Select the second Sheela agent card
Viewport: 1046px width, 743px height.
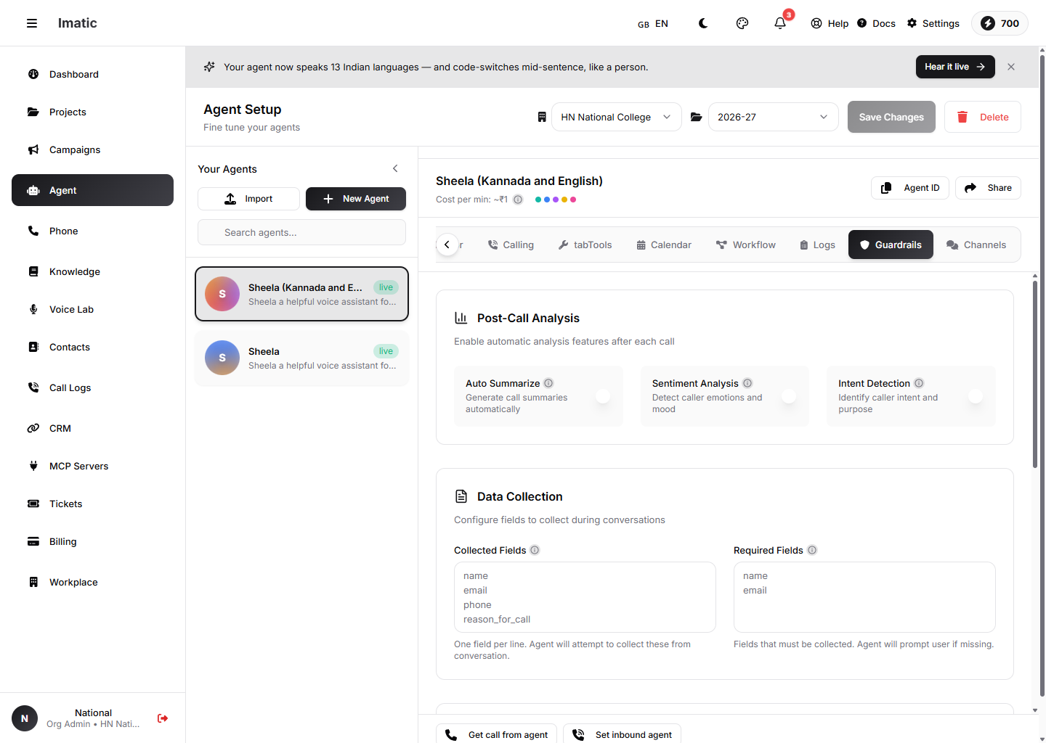[301, 358]
